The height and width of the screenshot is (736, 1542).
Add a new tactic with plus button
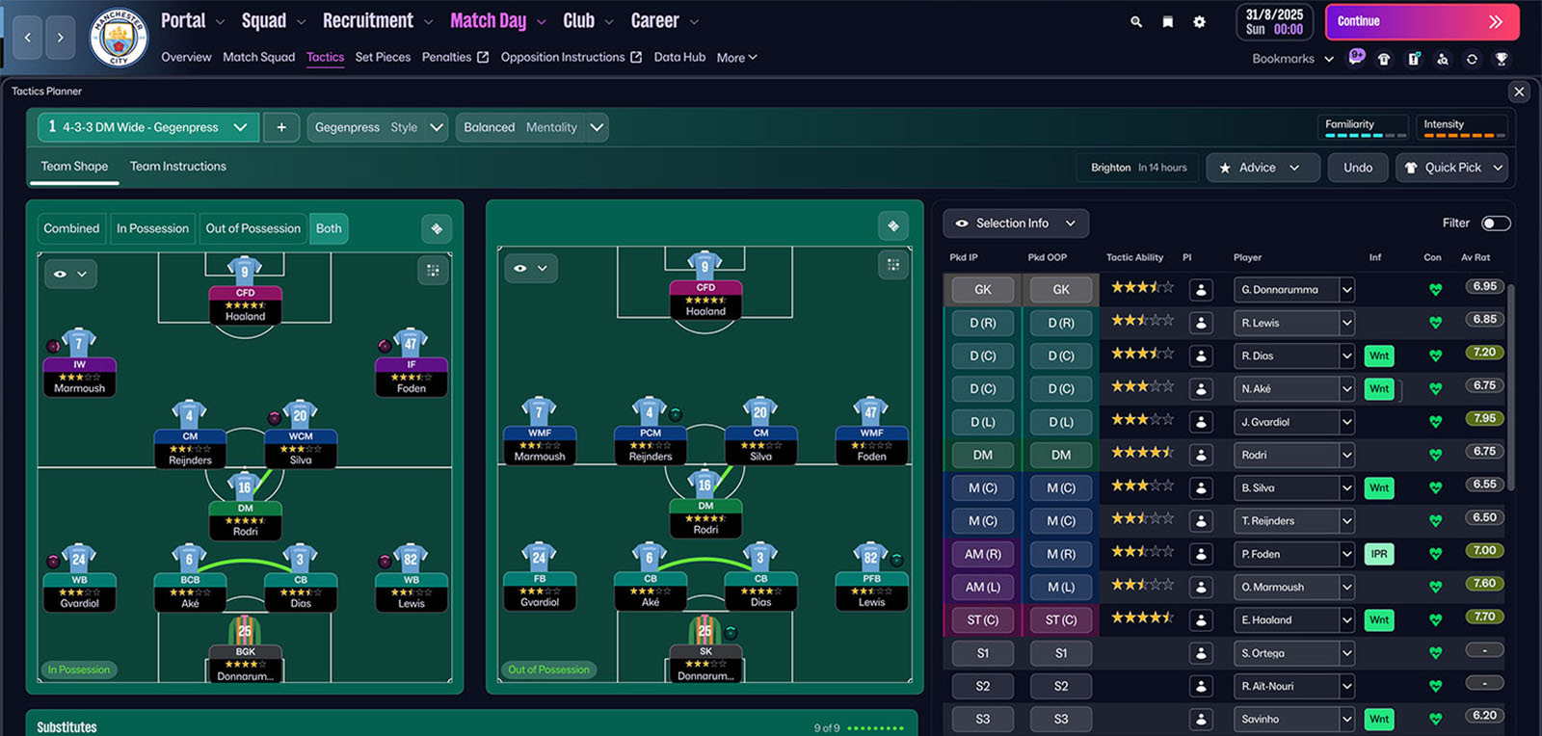click(x=281, y=127)
